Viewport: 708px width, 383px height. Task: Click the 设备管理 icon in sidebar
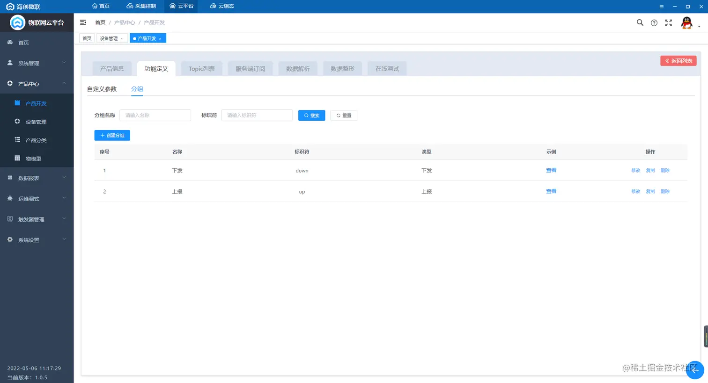coord(17,121)
